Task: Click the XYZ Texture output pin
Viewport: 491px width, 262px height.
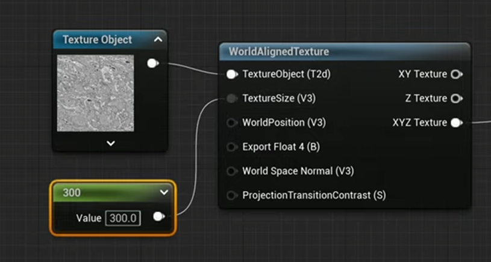Action: click(457, 123)
